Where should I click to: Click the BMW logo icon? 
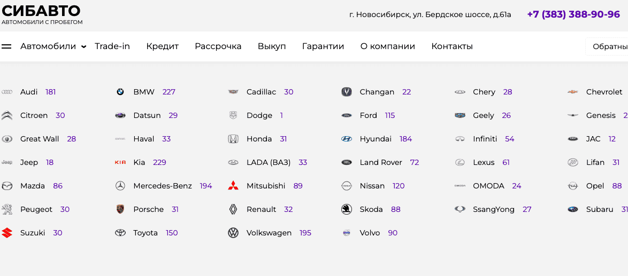(x=120, y=92)
